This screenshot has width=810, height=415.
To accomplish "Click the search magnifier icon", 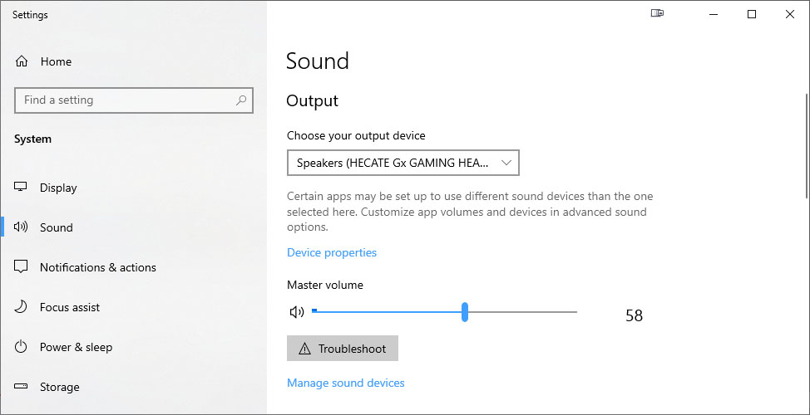I will 240,100.
